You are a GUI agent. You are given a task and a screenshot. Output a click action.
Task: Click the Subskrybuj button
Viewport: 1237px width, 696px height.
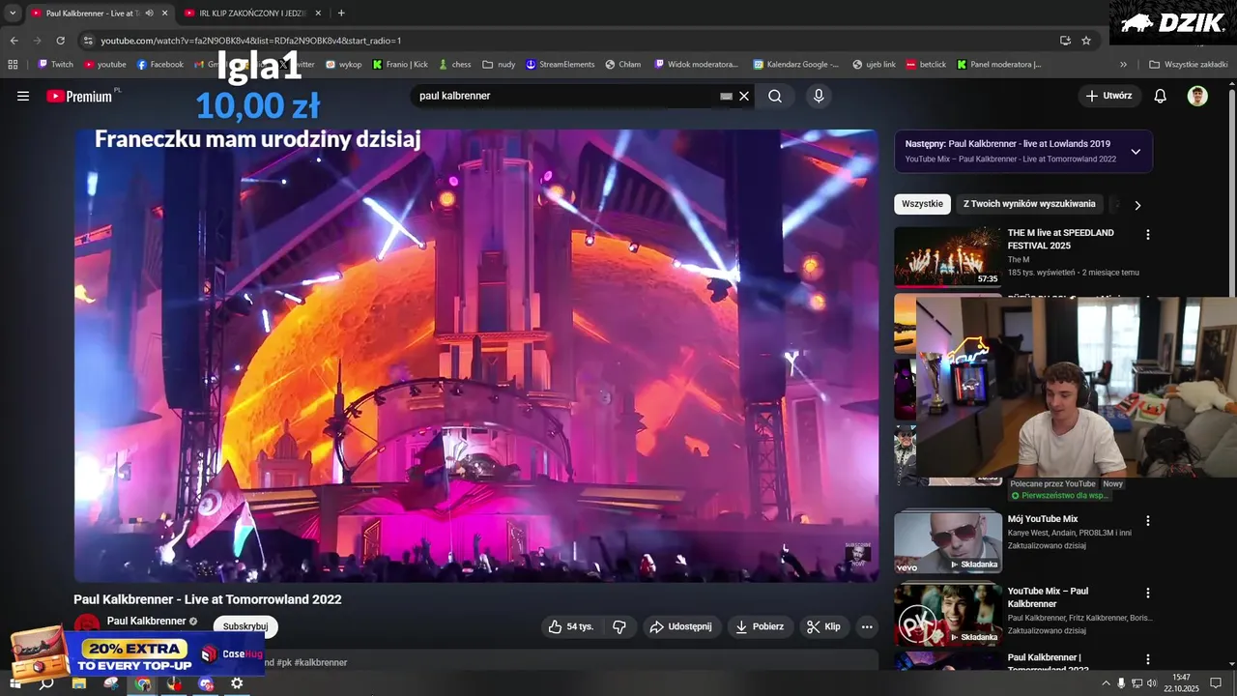click(245, 626)
